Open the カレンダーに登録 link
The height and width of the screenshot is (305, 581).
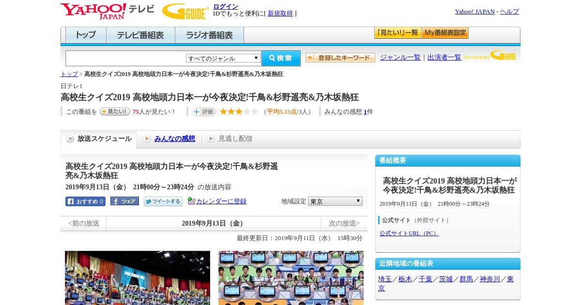click(x=221, y=201)
